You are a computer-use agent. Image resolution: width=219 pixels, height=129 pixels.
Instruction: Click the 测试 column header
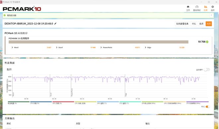pos(9,123)
